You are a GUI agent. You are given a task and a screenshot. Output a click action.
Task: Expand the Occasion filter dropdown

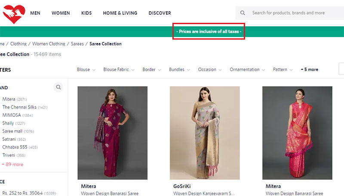(209, 69)
